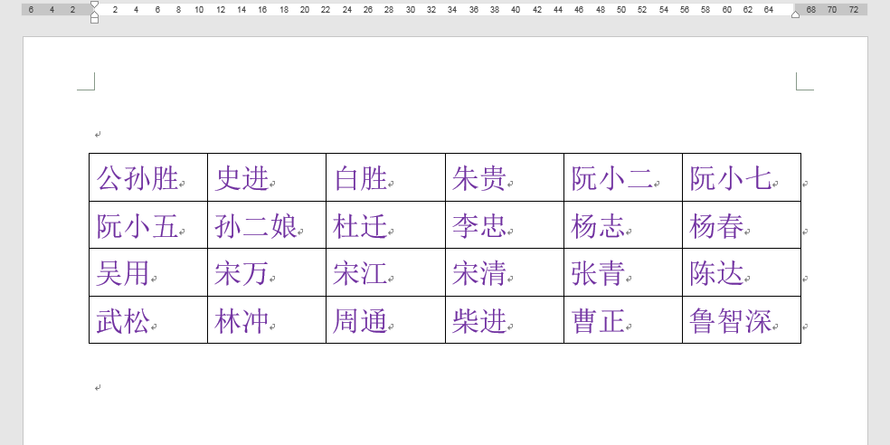Click the left indent box on ruler

[95, 21]
